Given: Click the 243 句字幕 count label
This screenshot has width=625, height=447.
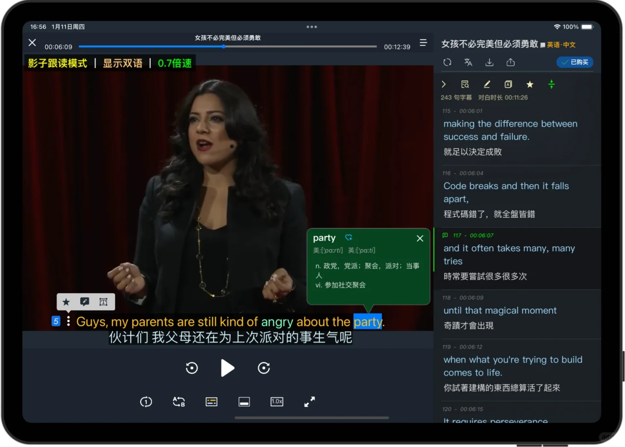Looking at the screenshot, I should [x=456, y=98].
